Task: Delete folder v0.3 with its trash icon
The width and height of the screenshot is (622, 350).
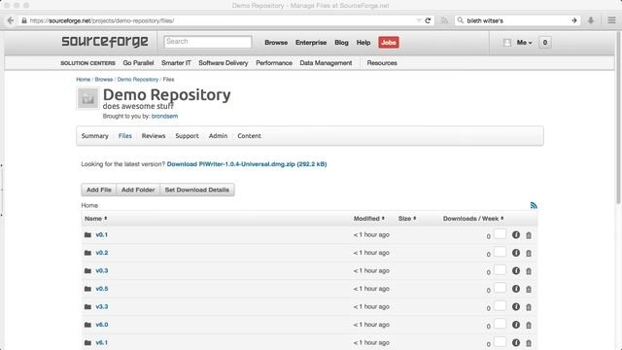Action: (529, 271)
